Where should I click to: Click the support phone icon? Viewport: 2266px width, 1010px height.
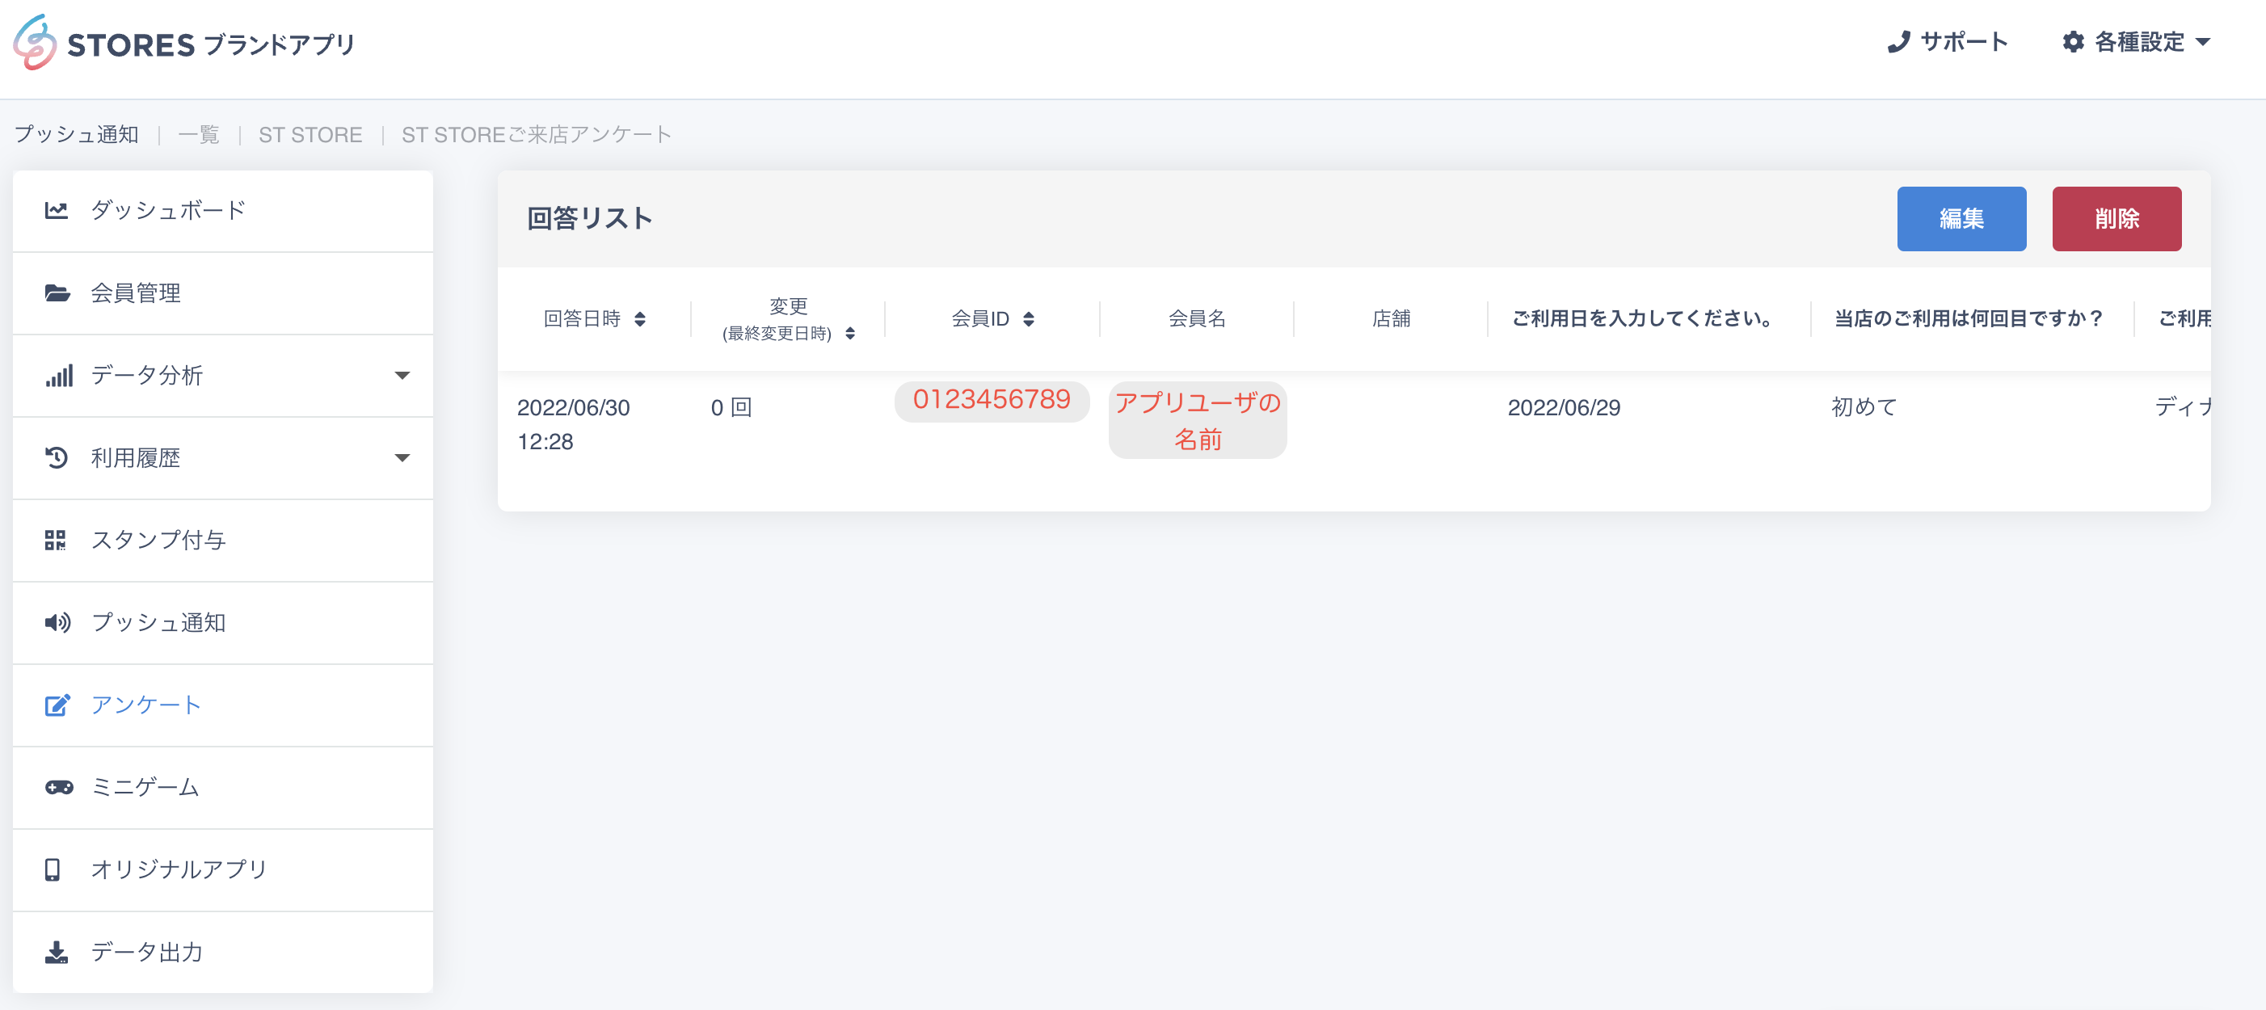point(1898,42)
